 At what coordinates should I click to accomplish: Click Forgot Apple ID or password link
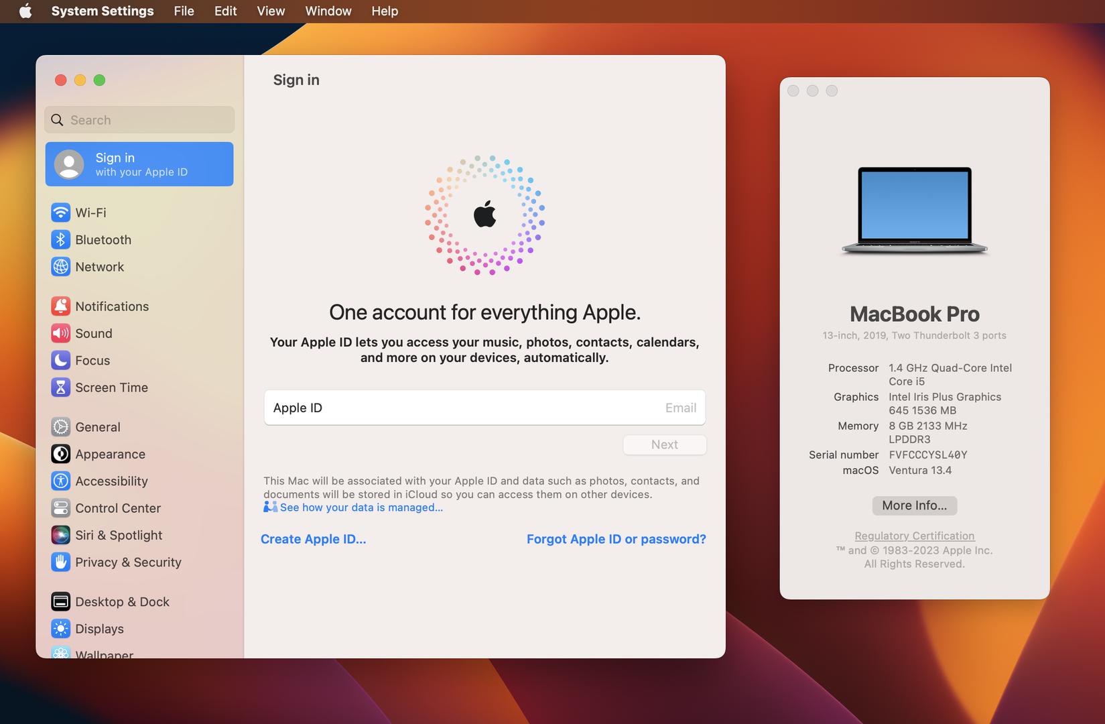(616, 539)
